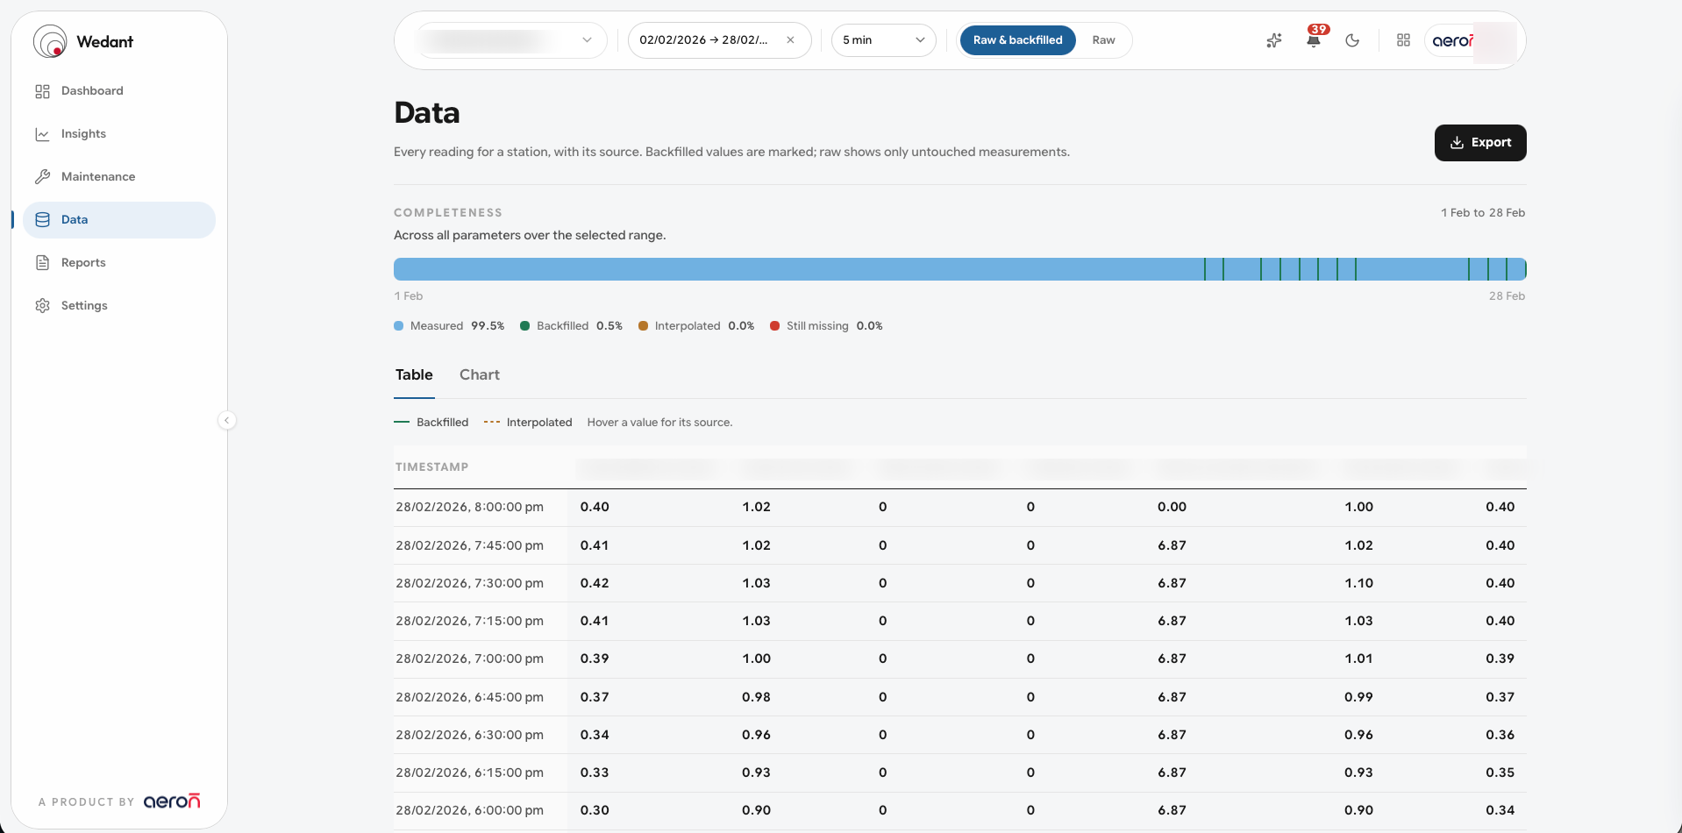
Task: Select the 28/02/2026, 7:45:00 pm timestamp
Action: [469, 545]
